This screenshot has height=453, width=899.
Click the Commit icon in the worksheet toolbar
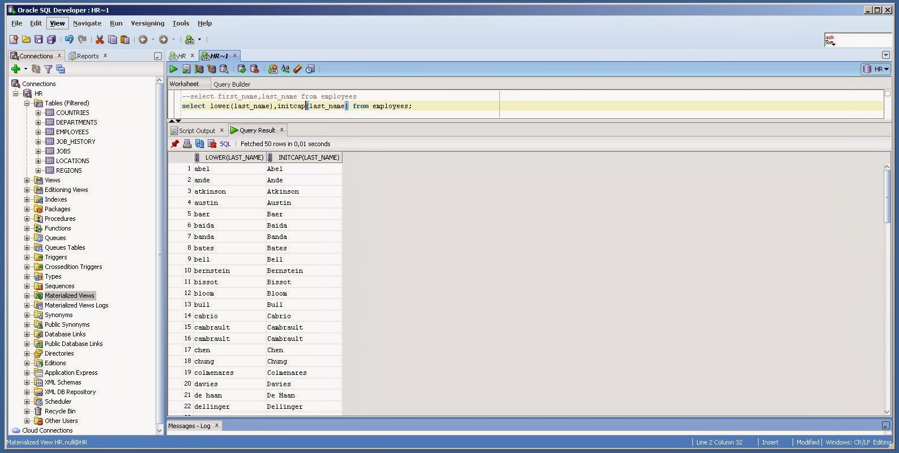[242, 69]
